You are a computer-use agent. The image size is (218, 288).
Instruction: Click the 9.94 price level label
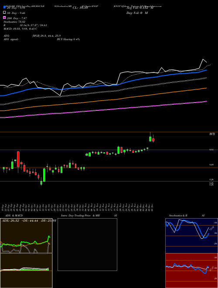pyautogui.click(x=211, y=150)
